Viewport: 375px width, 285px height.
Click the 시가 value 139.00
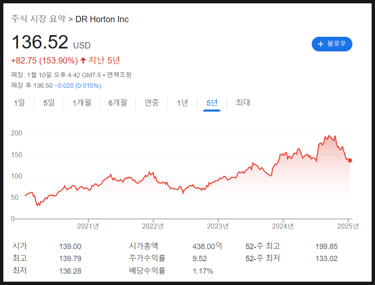70,247
